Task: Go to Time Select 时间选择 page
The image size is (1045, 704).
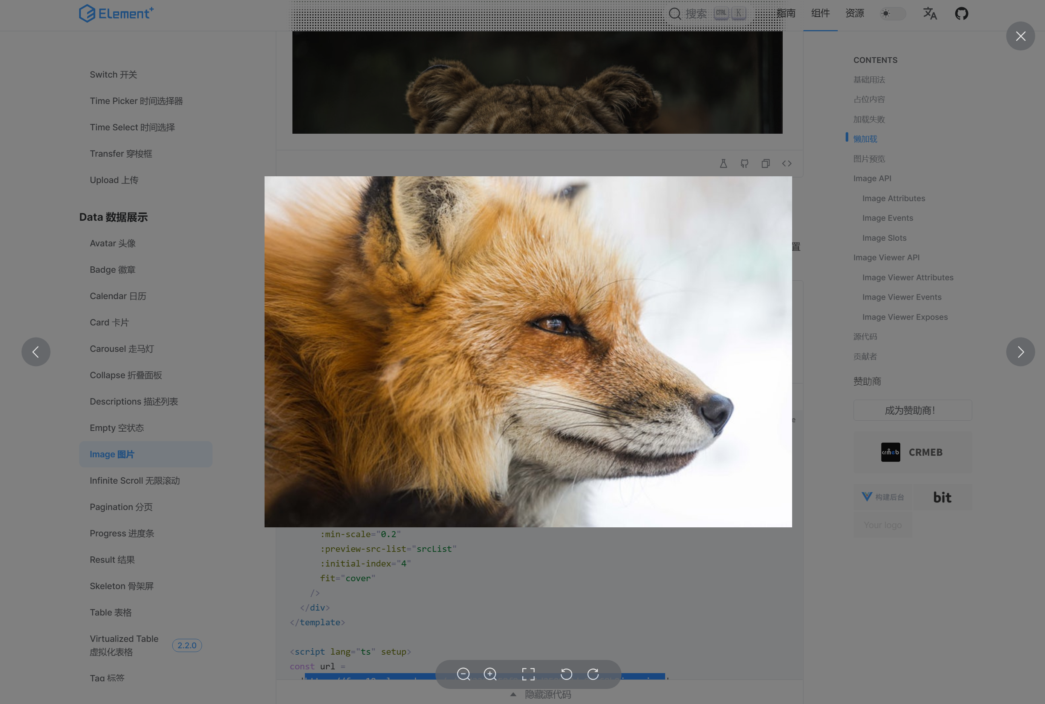Action: 132,128
